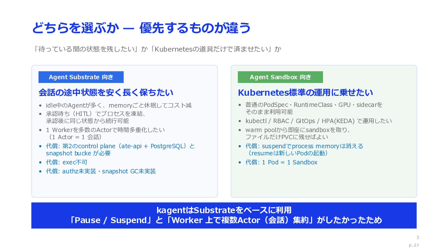This screenshot has height=252, width=448.
Task: Click heading 会話の途中状態を安く長く保ちたい
Action: coord(106,93)
